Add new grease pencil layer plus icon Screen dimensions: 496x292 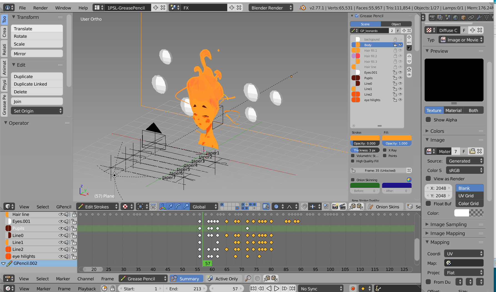[x=409, y=37]
